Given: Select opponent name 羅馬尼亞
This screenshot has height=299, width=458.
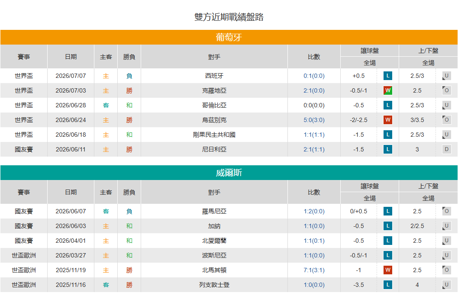Looking at the screenshot, I should (x=214, y=212).
